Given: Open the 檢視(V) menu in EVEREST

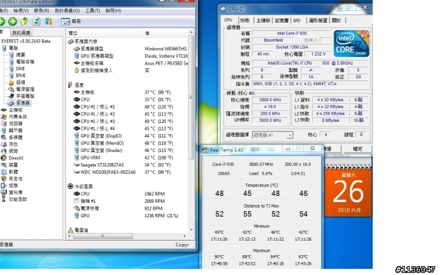Looking at the screenshot, I should (x=21, y=11).
